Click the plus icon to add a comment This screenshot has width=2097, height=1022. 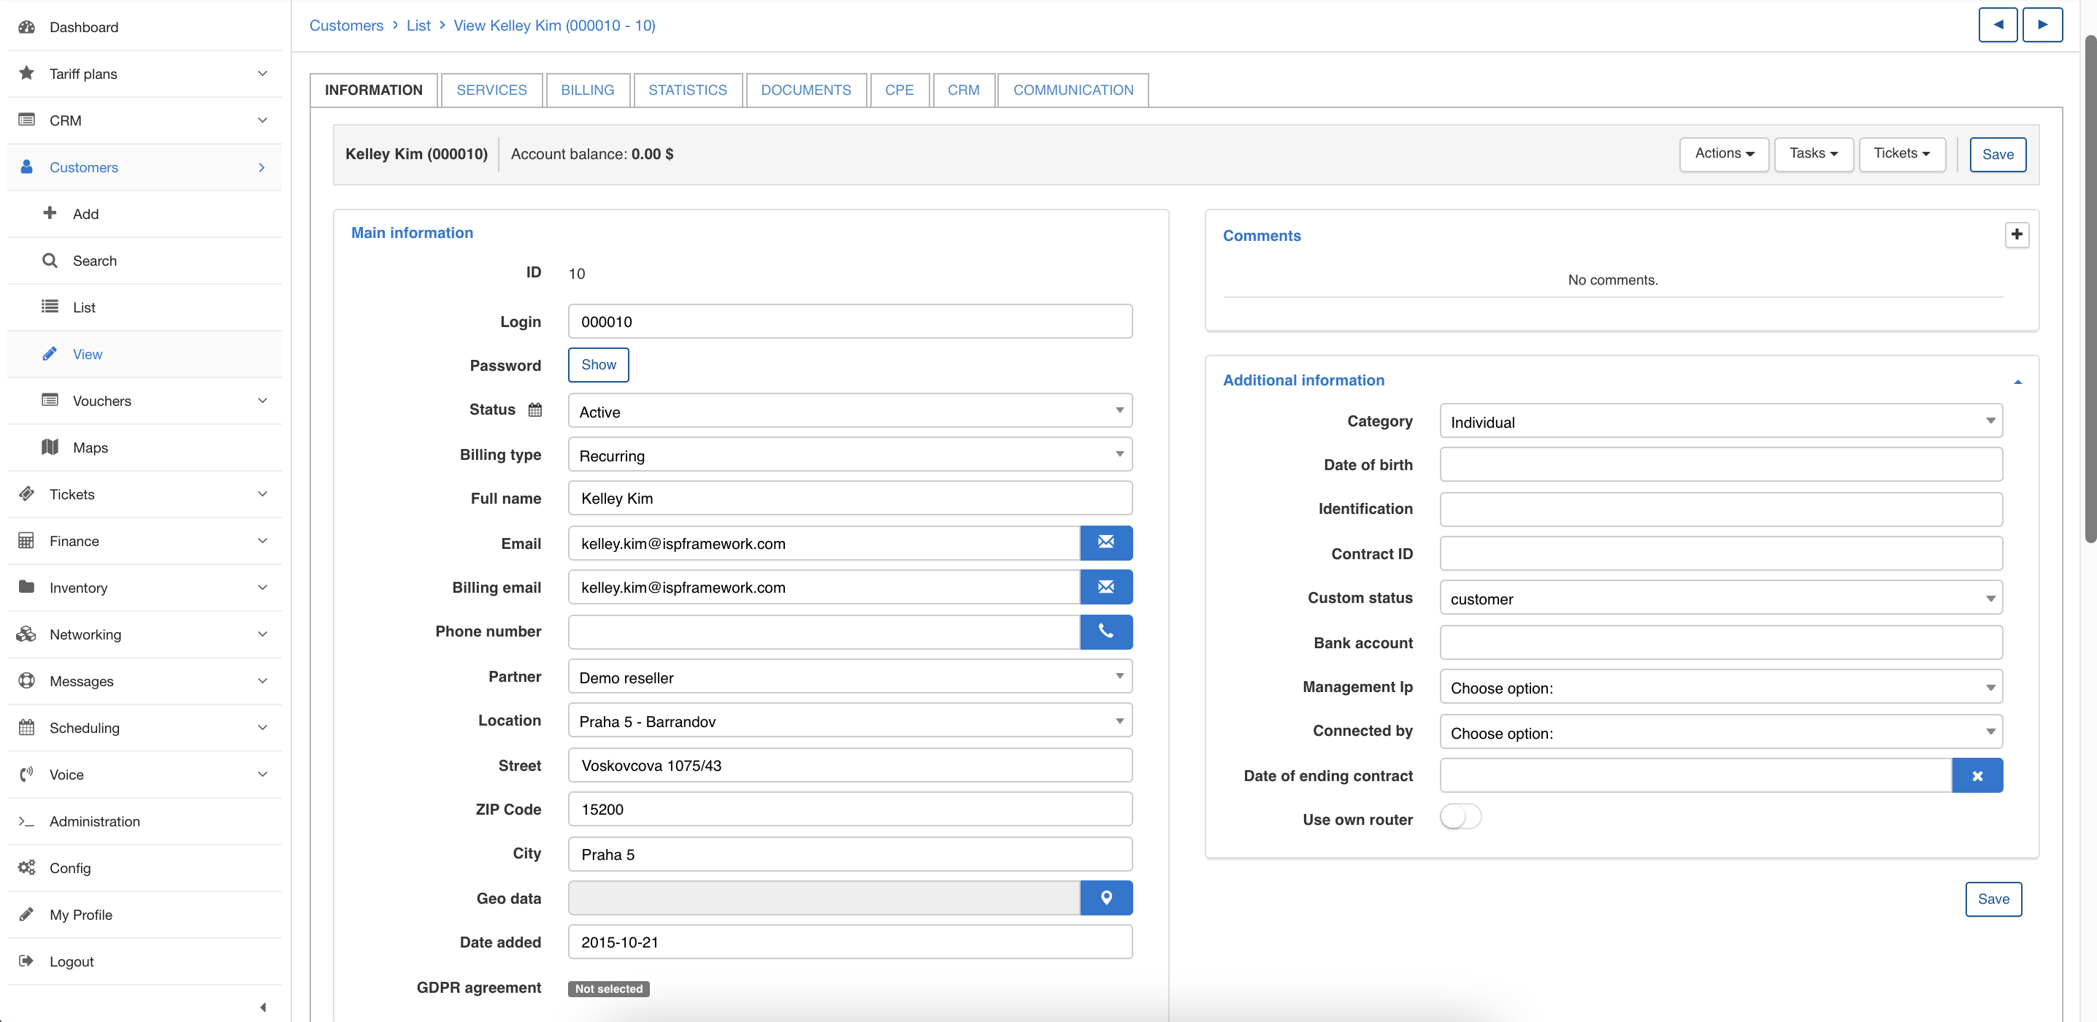coord(2017,234)
